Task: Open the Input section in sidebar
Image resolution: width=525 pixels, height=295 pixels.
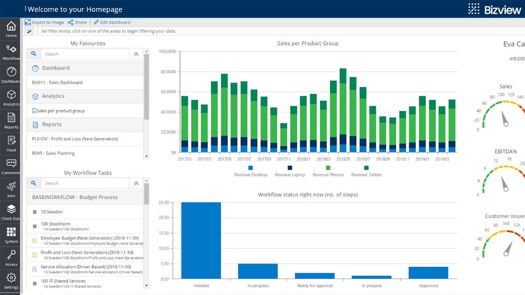Action: pos(11,144)
